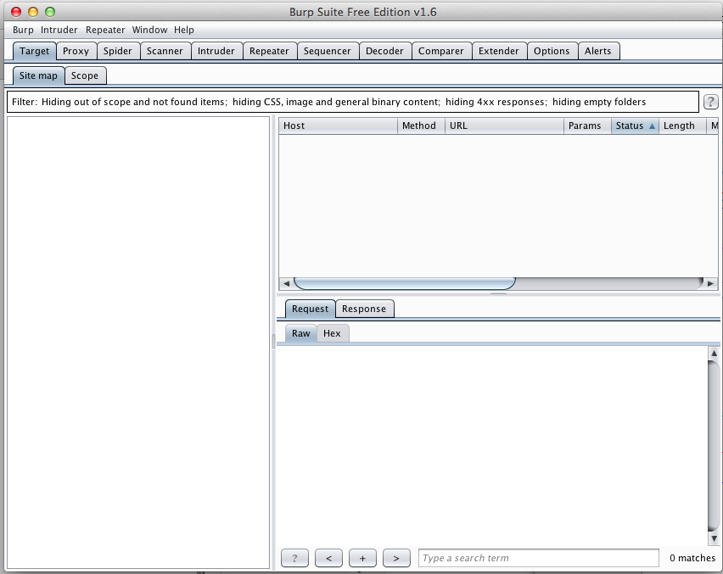Click the plus search options button
Screen dimensions: 723x574
tap(362, 558)
